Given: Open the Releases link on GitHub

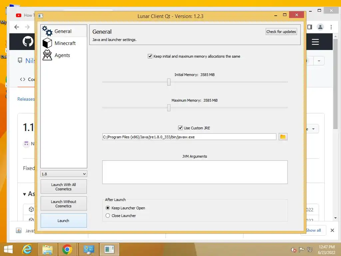Looking at the screenshot, I should [26, 99].
